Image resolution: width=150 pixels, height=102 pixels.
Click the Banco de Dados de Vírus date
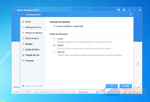[65, 92]
